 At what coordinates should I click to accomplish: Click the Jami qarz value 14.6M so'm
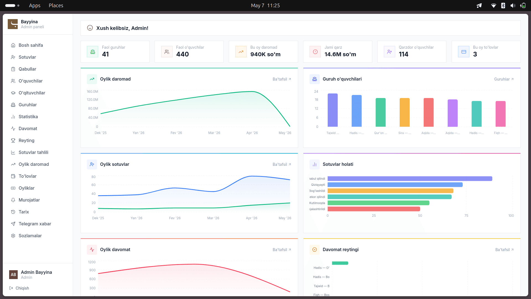tap(340, 54)
